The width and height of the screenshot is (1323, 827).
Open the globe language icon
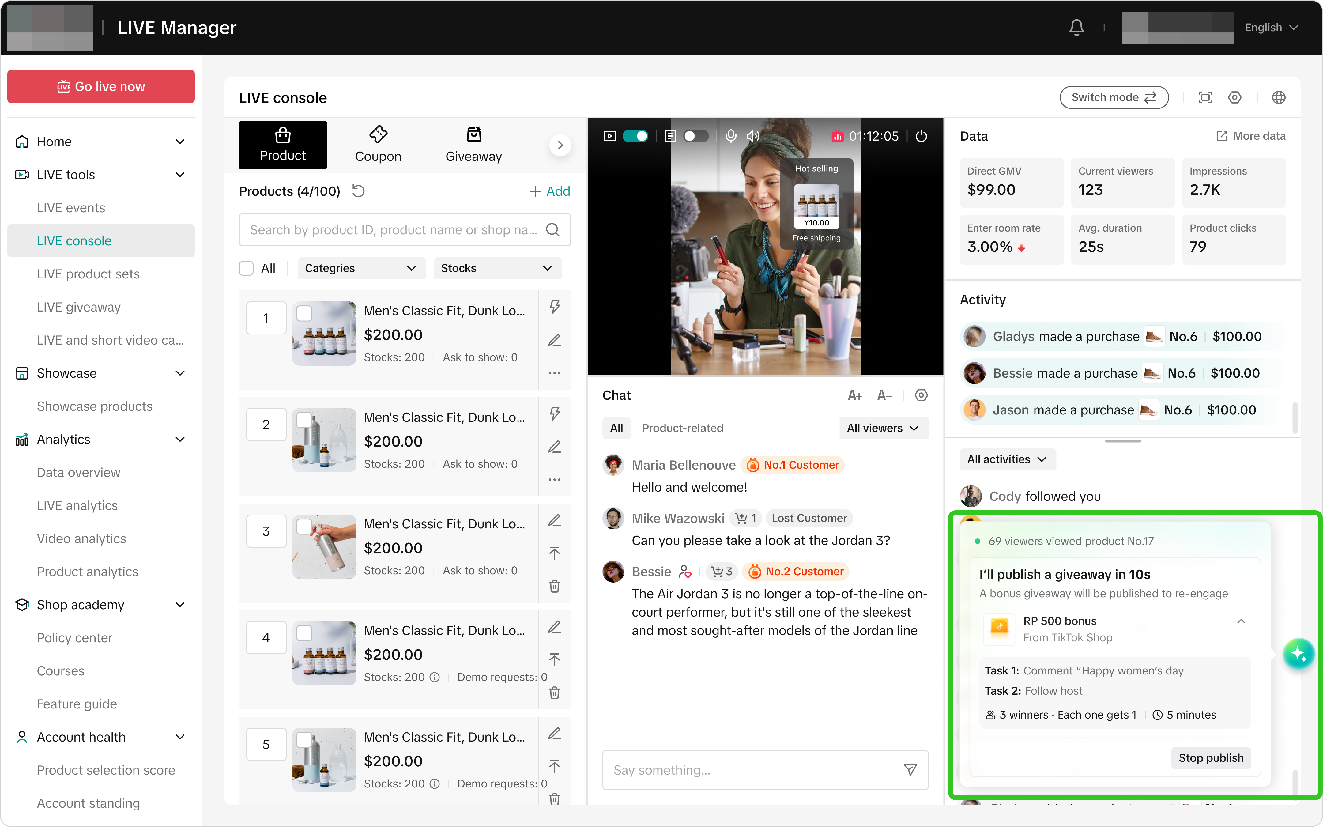pos(1278,97)
